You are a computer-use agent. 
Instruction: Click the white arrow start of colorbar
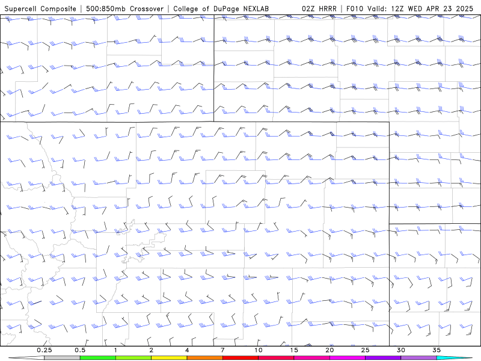click(x=26, y=358)
